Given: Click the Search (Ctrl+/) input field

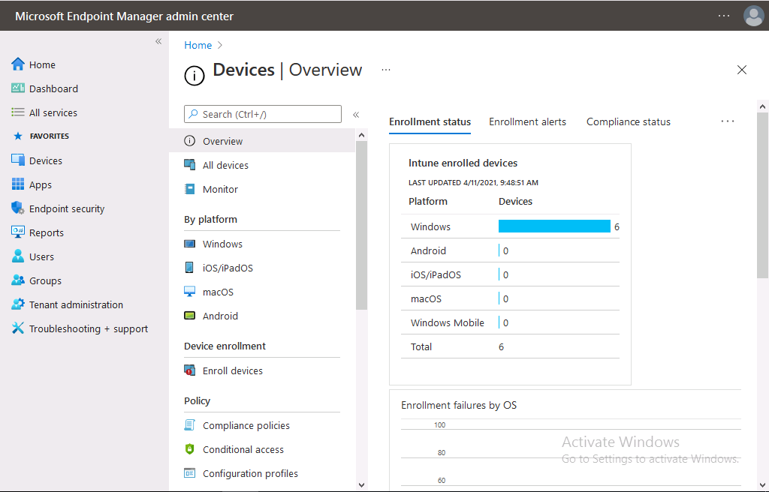Looking at the screenshot, I should point(262,114).
